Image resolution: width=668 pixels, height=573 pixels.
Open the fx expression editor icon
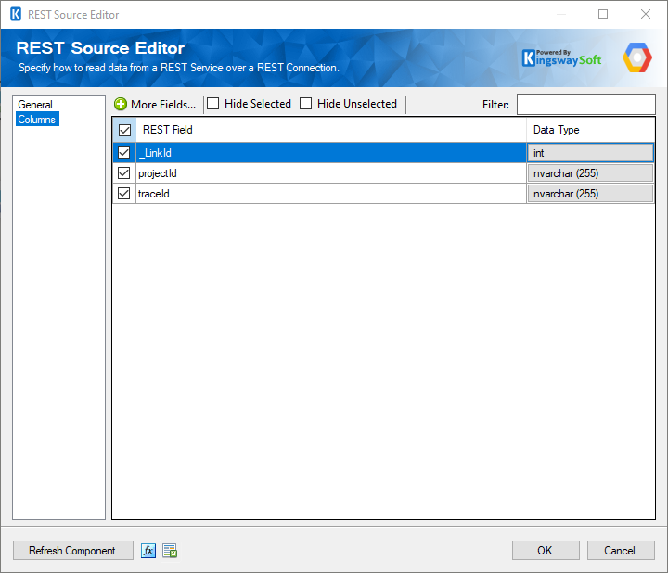[148, 551]
